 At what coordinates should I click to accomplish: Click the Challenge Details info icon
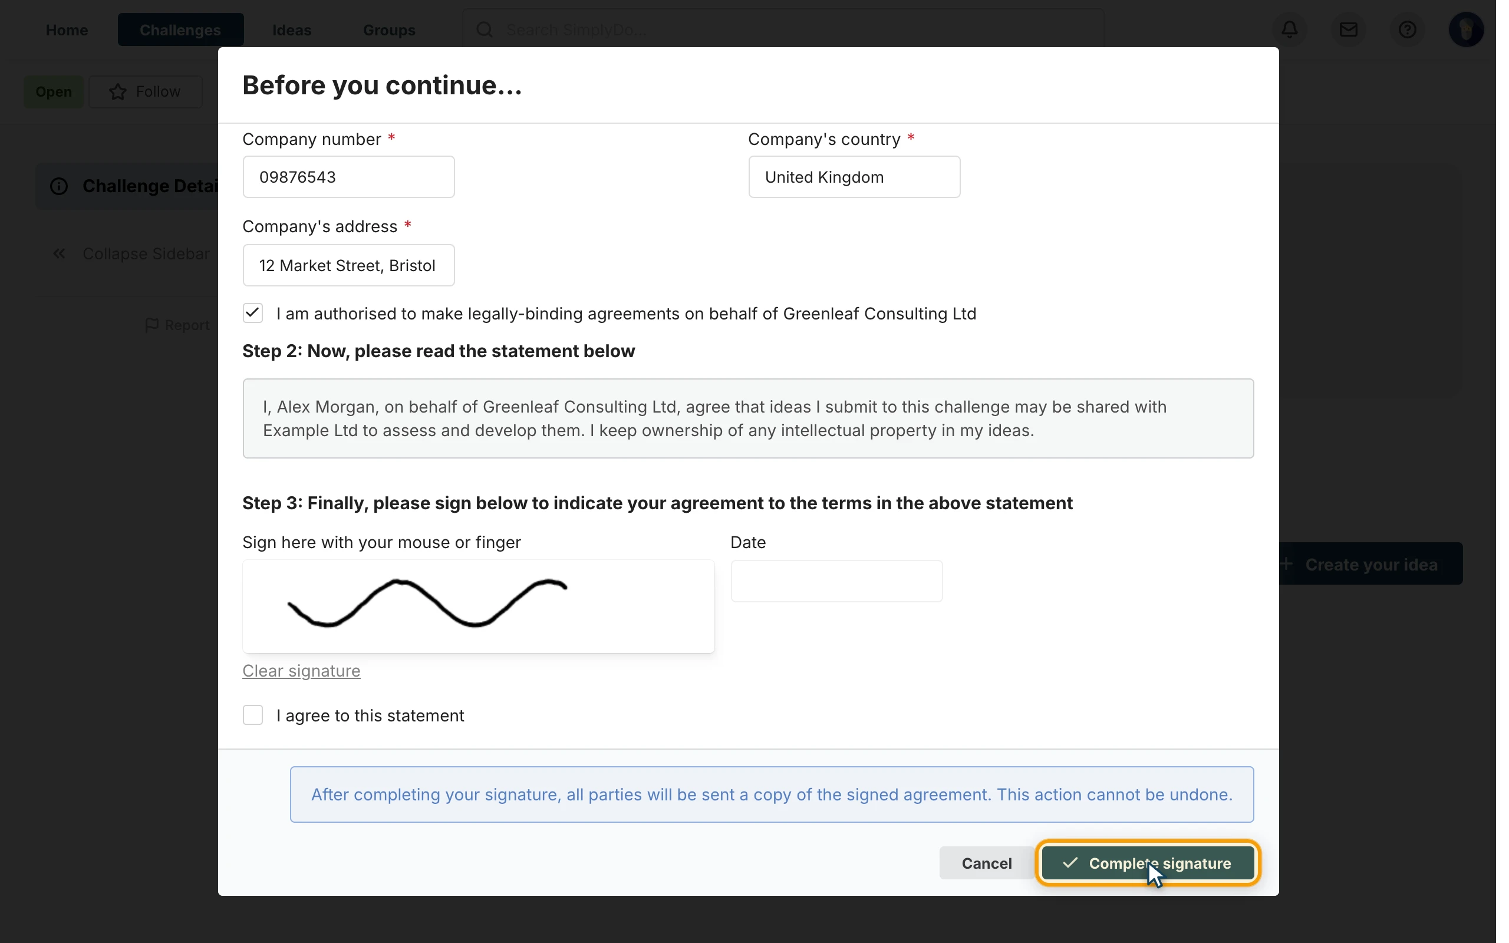coord(58,186)
